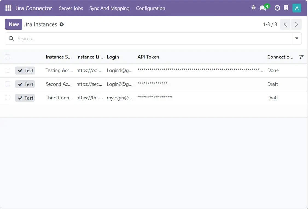Open the gear actions next to Jira Instances

pyautogui.click(x=62, y=24)
